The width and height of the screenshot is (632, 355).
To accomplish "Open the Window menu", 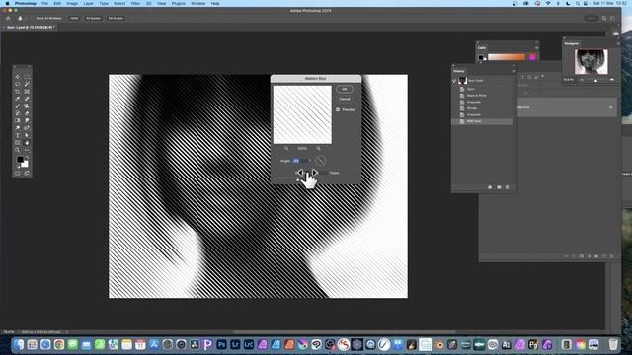I will point(197,3).
